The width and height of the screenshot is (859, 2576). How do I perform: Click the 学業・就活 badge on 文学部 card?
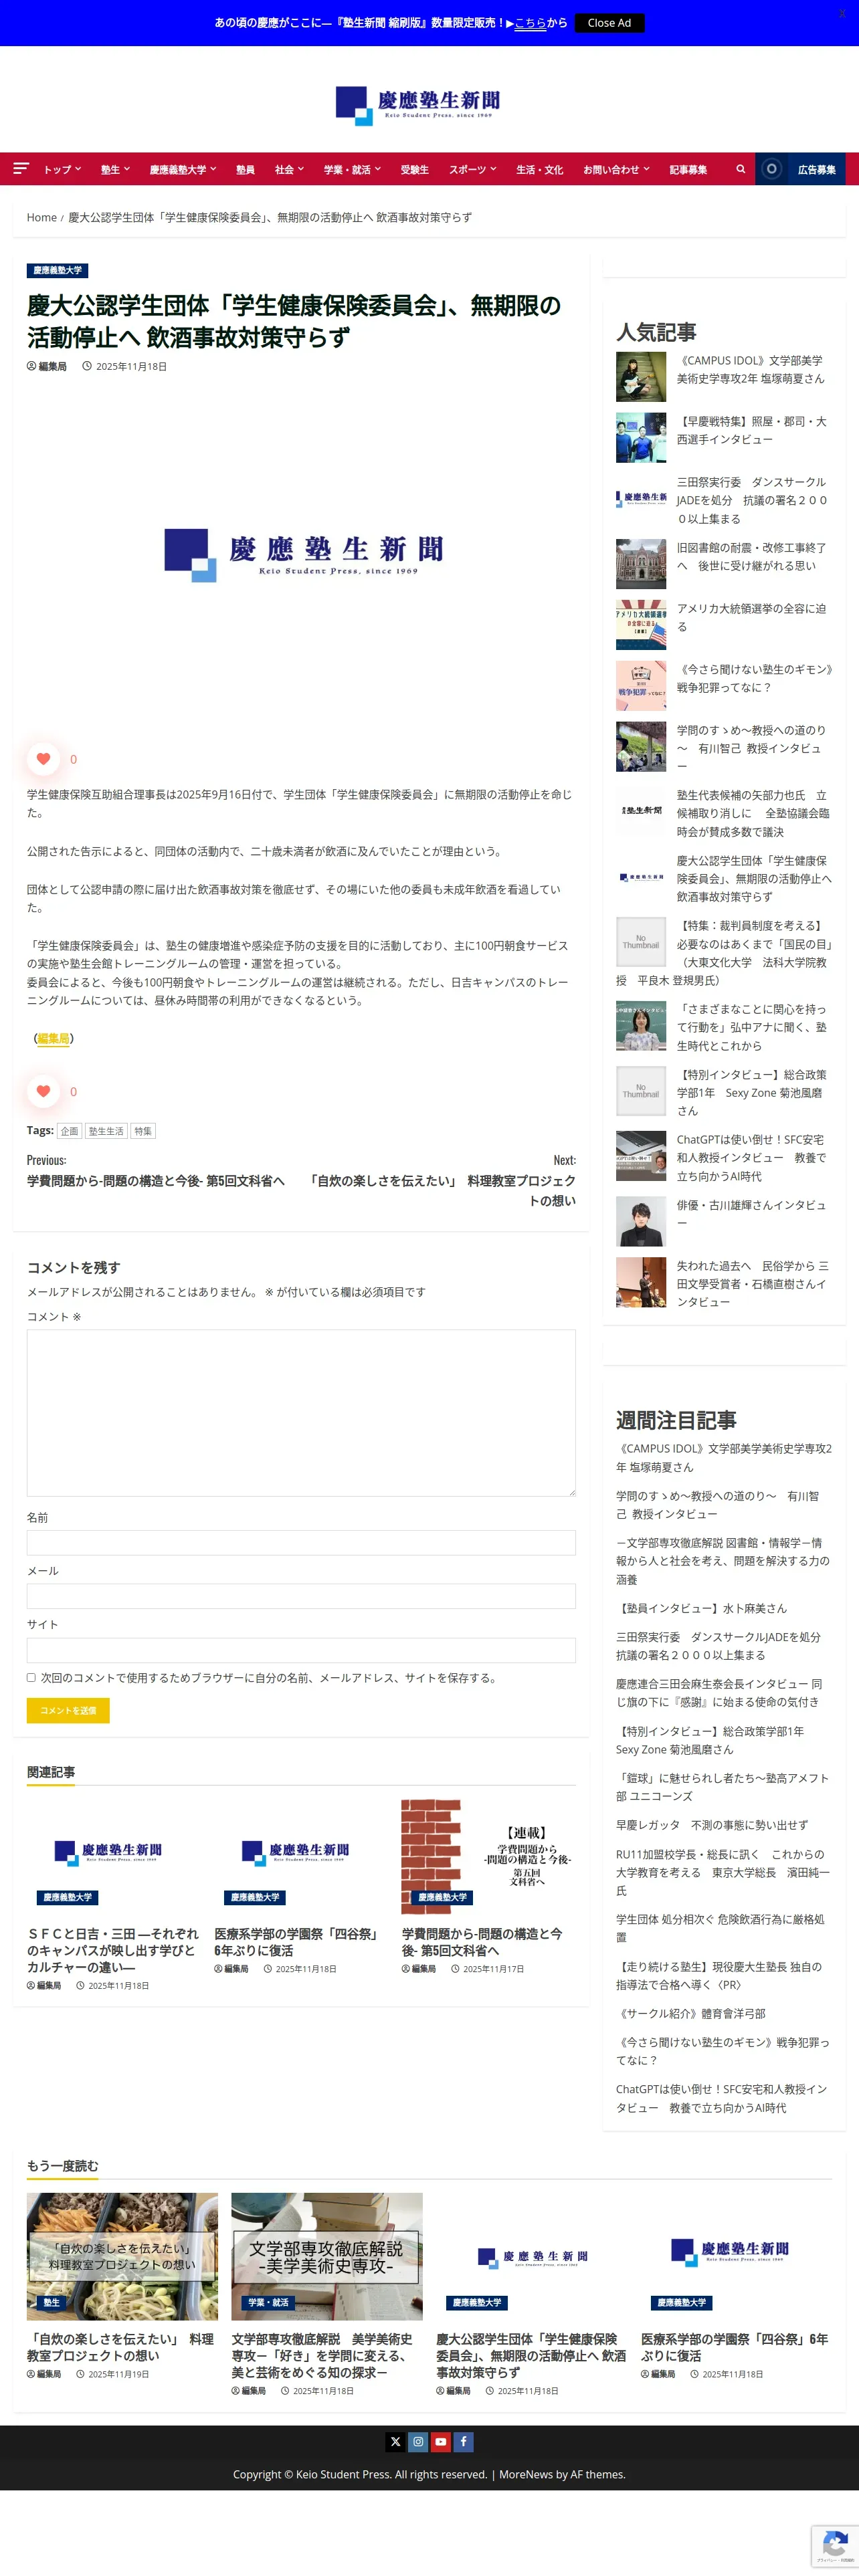coord(268,2302)
